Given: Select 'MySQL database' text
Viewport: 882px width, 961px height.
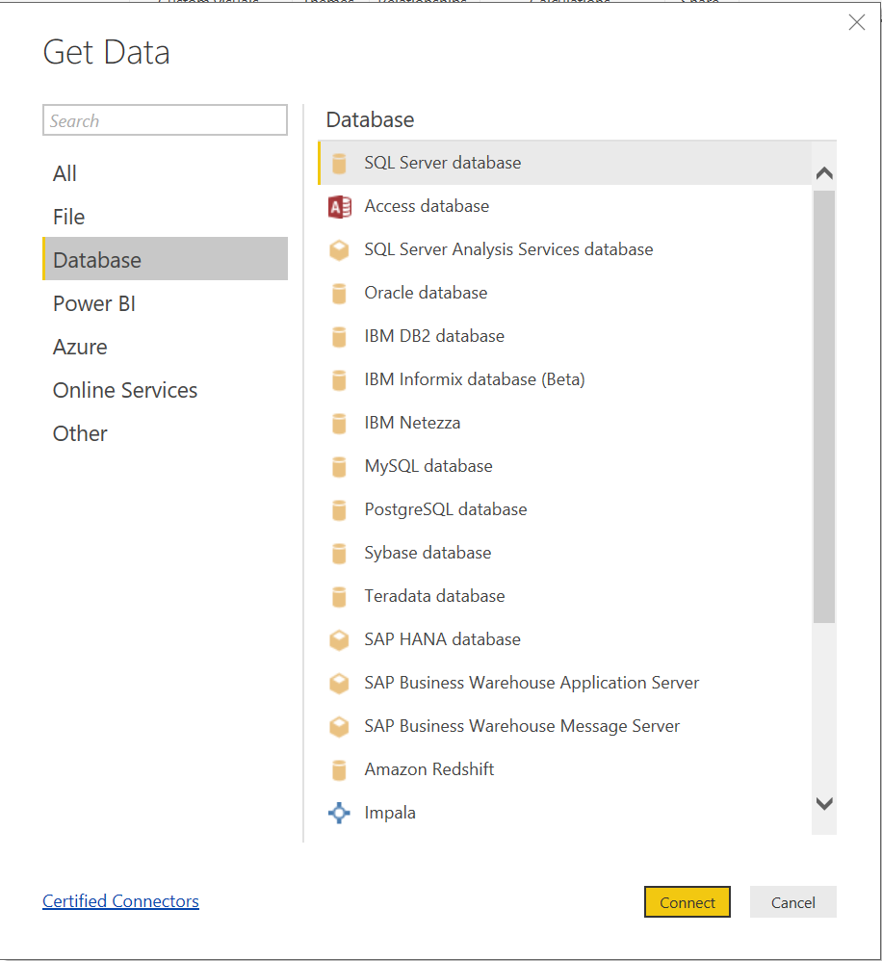Looking at the screenshot, I should 428,466.
